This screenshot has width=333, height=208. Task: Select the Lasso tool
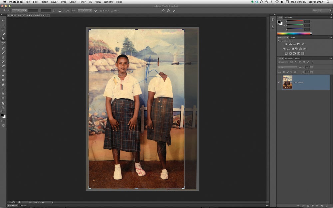pos(3,30)
